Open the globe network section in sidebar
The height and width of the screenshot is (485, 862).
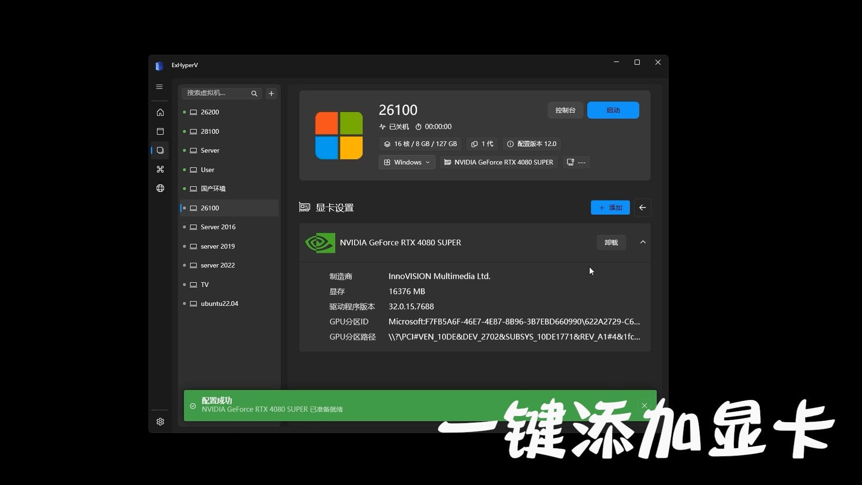tap(160, 188)
